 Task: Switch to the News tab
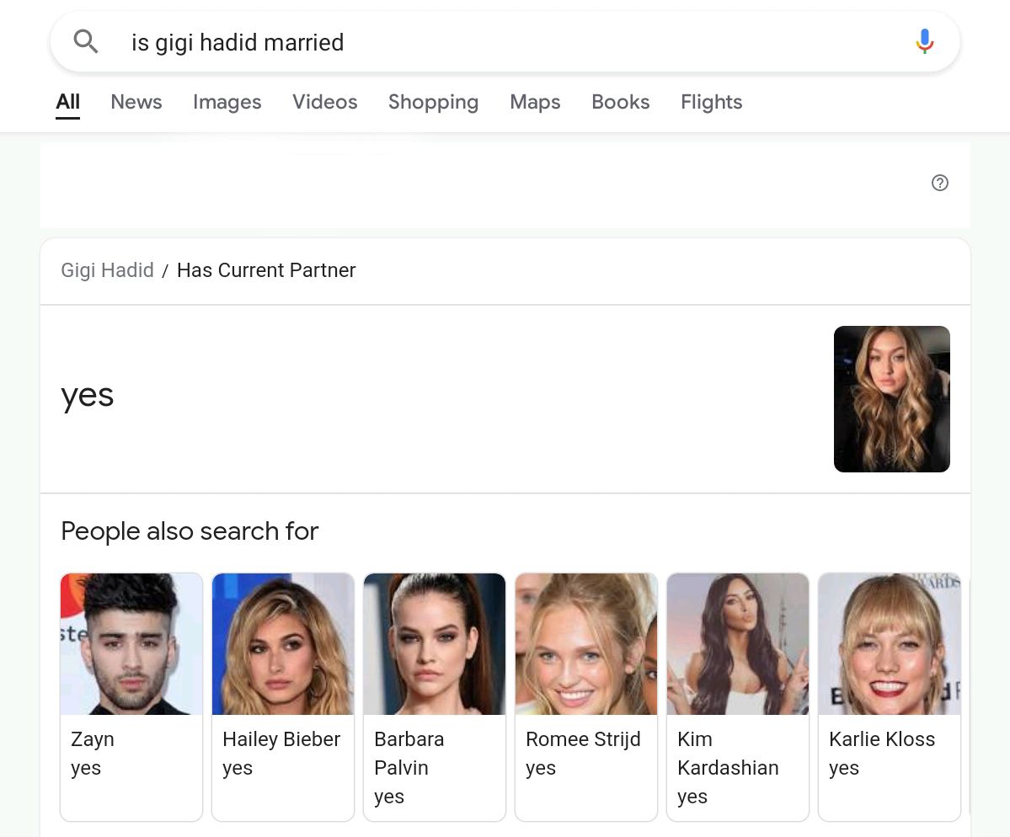[136, 102]
